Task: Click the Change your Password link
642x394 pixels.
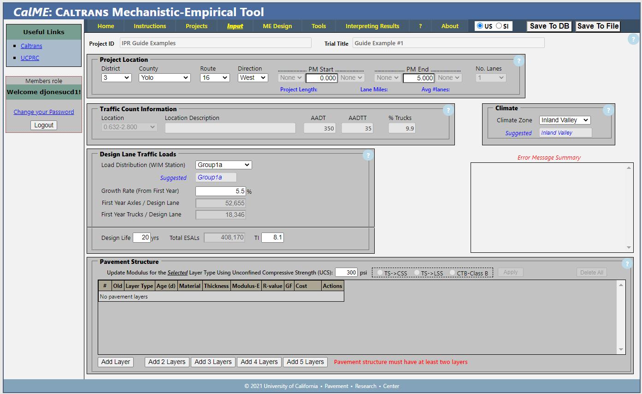Action: tap(44, 112)
